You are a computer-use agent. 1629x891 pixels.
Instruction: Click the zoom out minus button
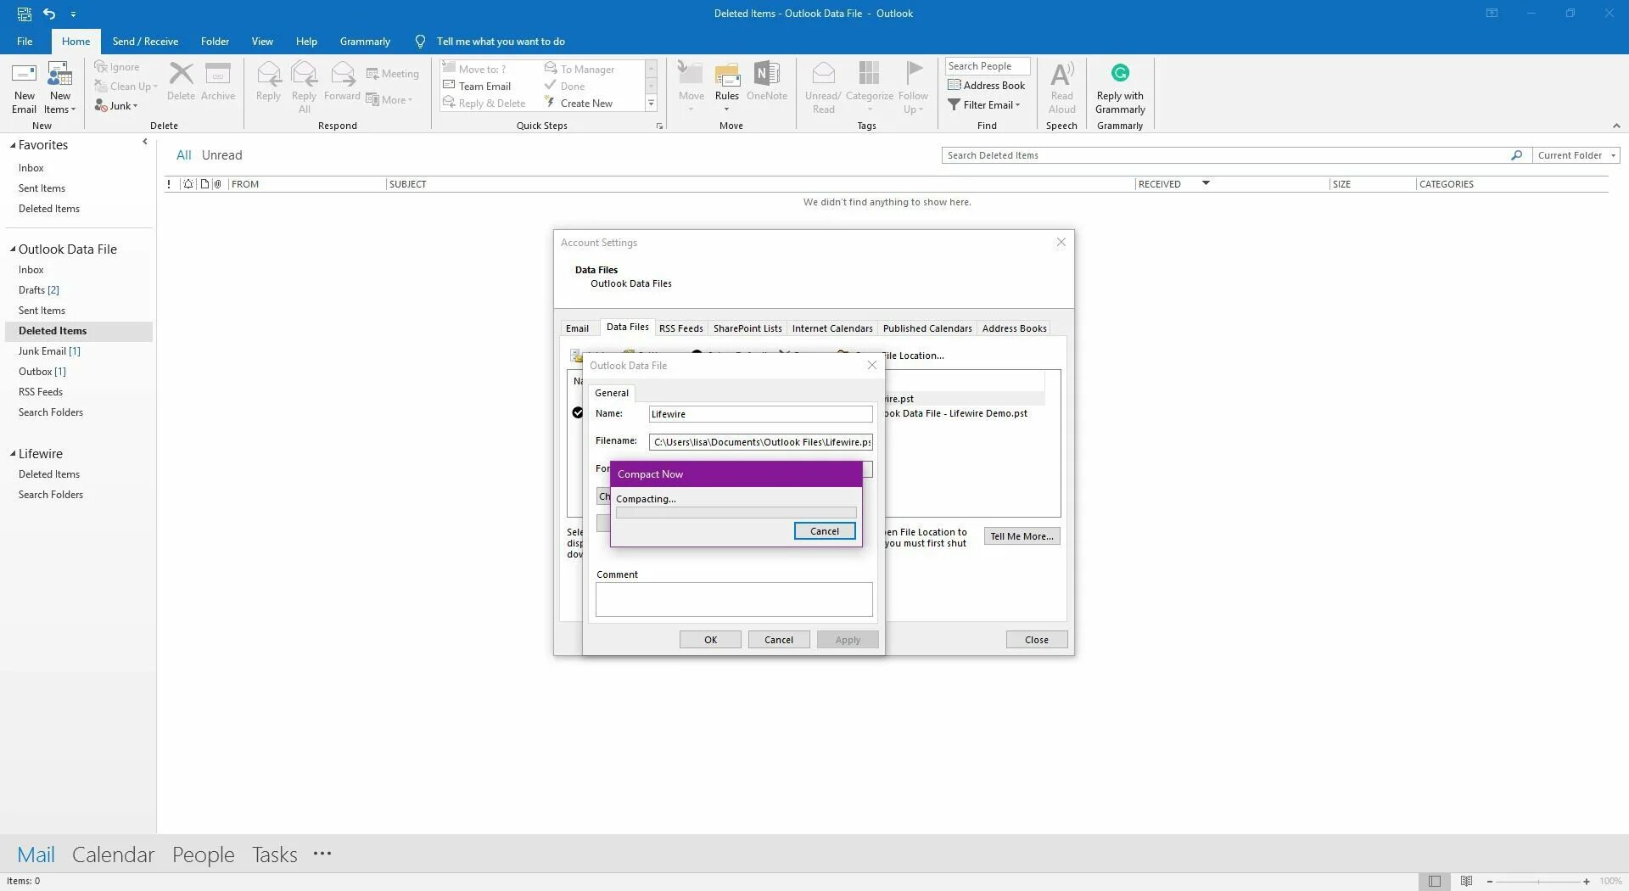tap(1489, 882)
